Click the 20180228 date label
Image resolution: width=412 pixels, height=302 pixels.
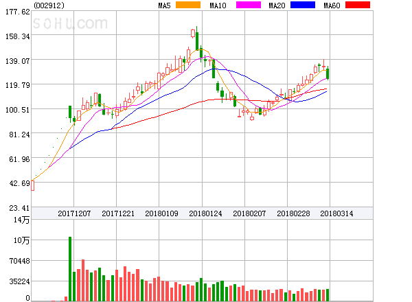tap(293, 213)
